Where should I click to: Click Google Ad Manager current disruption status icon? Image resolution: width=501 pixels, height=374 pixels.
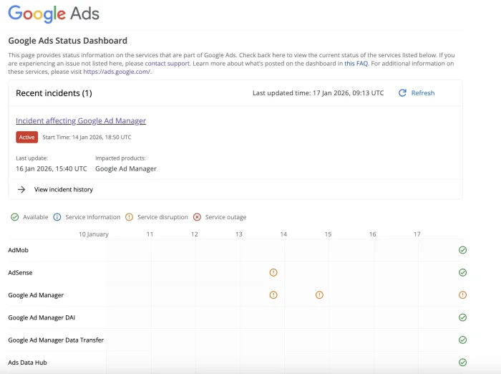(462, 295)
